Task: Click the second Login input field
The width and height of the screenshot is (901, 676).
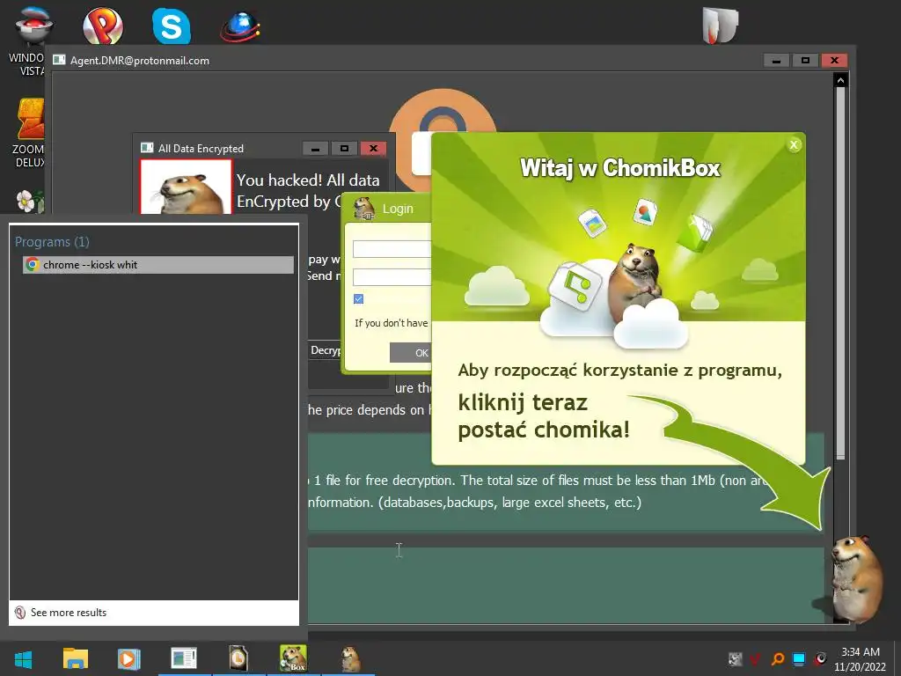Action: coord(392,277)
